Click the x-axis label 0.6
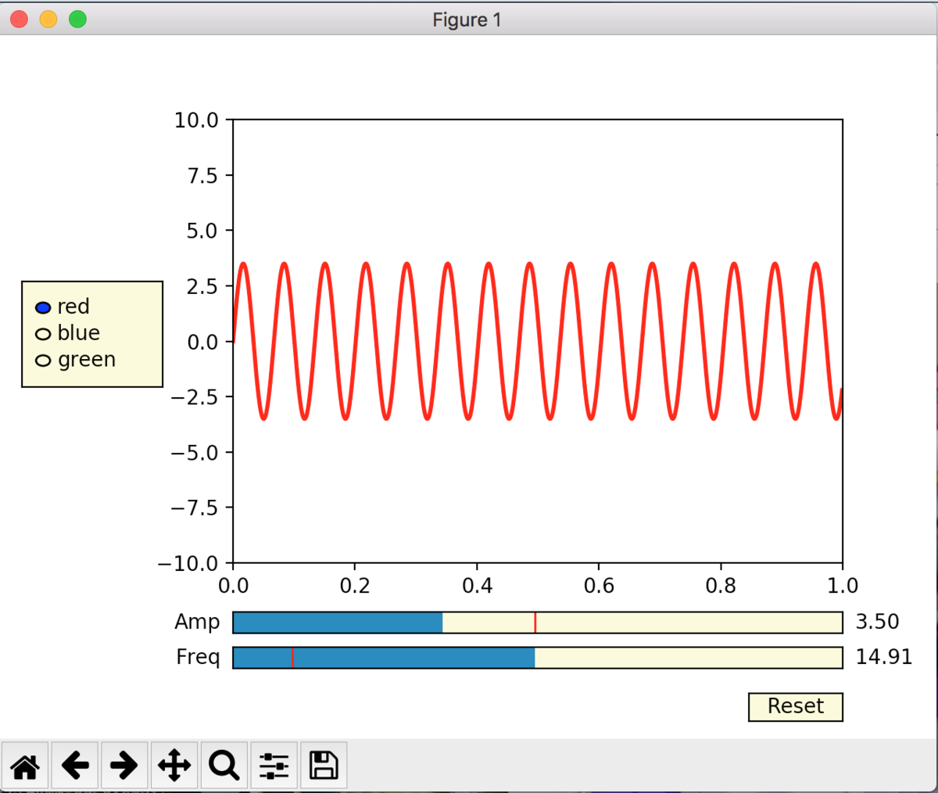Screen dimensions: 938x793 tap(599, 586)
